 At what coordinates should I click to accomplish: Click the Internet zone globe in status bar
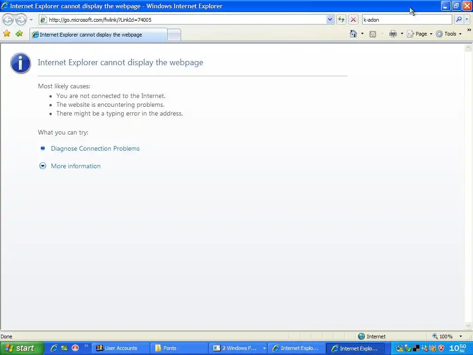[361, 337]
